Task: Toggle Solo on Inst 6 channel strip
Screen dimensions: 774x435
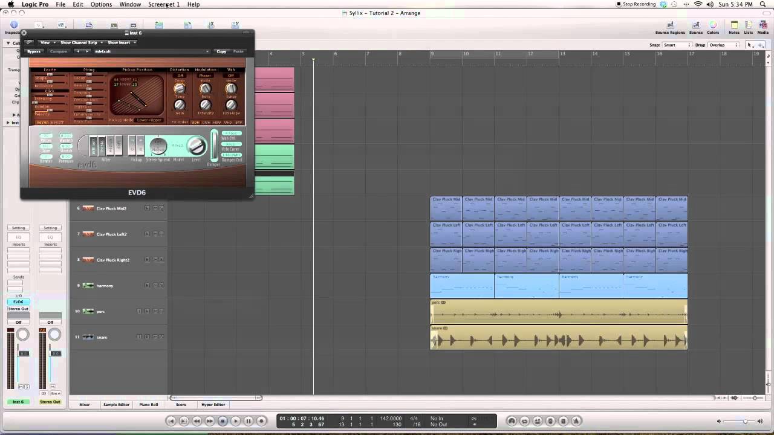Action: tap(27, 387)
